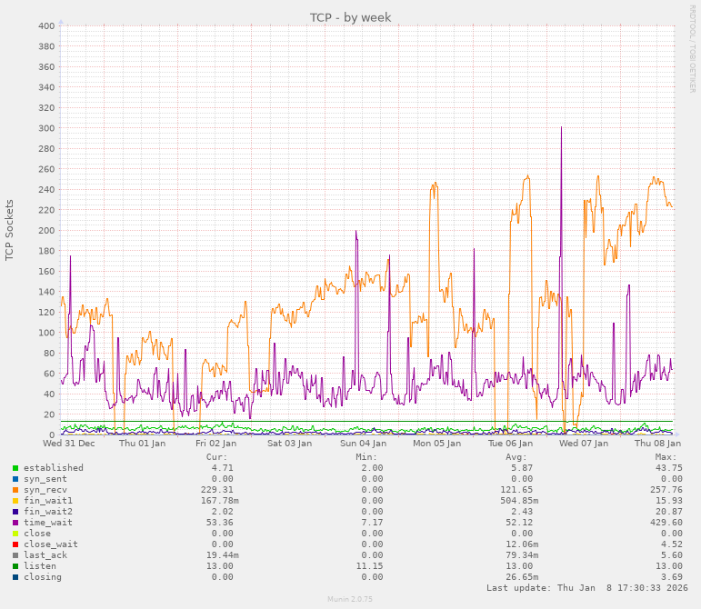Click the "Wed 07 Jan" x-axis date label

coord(583,444)
